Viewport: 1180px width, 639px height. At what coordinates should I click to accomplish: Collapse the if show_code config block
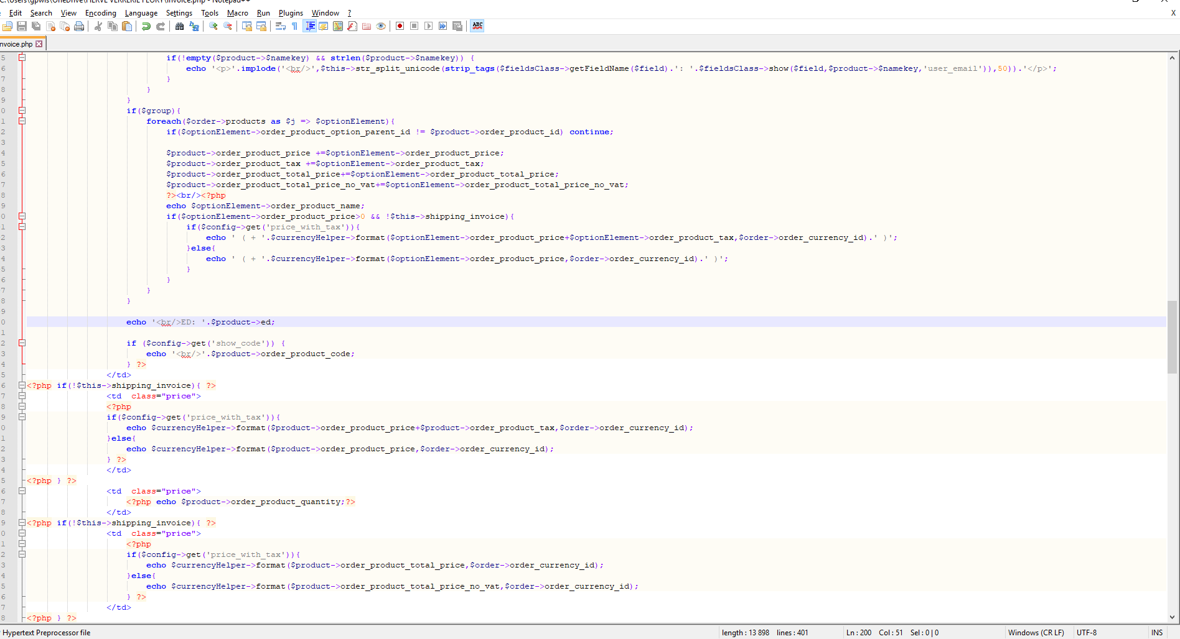[22, 343]
